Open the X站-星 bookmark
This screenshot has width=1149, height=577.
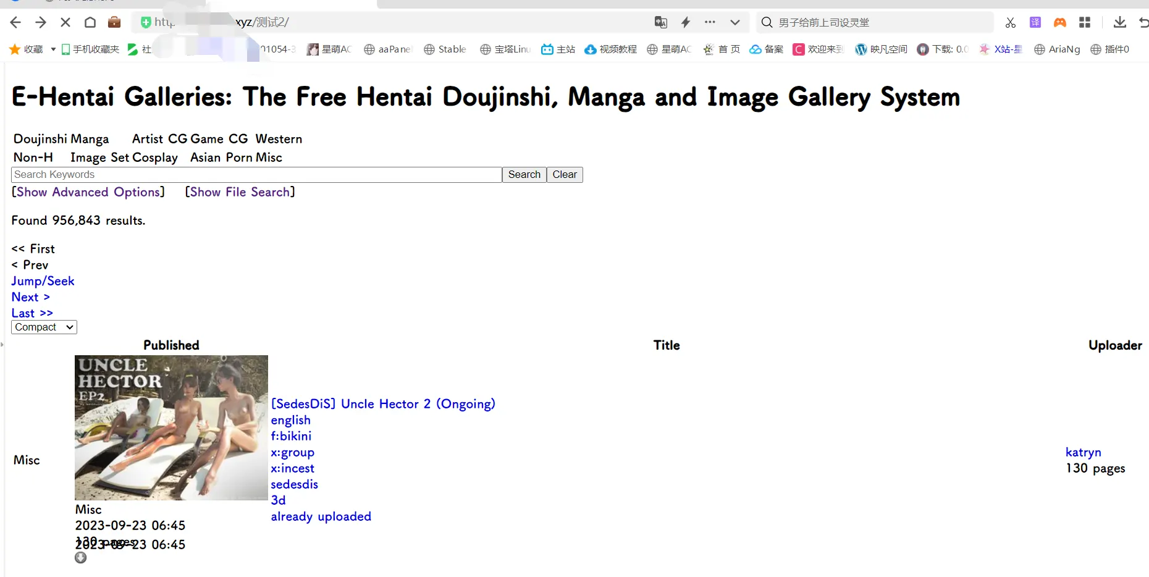click(1001, 49)
